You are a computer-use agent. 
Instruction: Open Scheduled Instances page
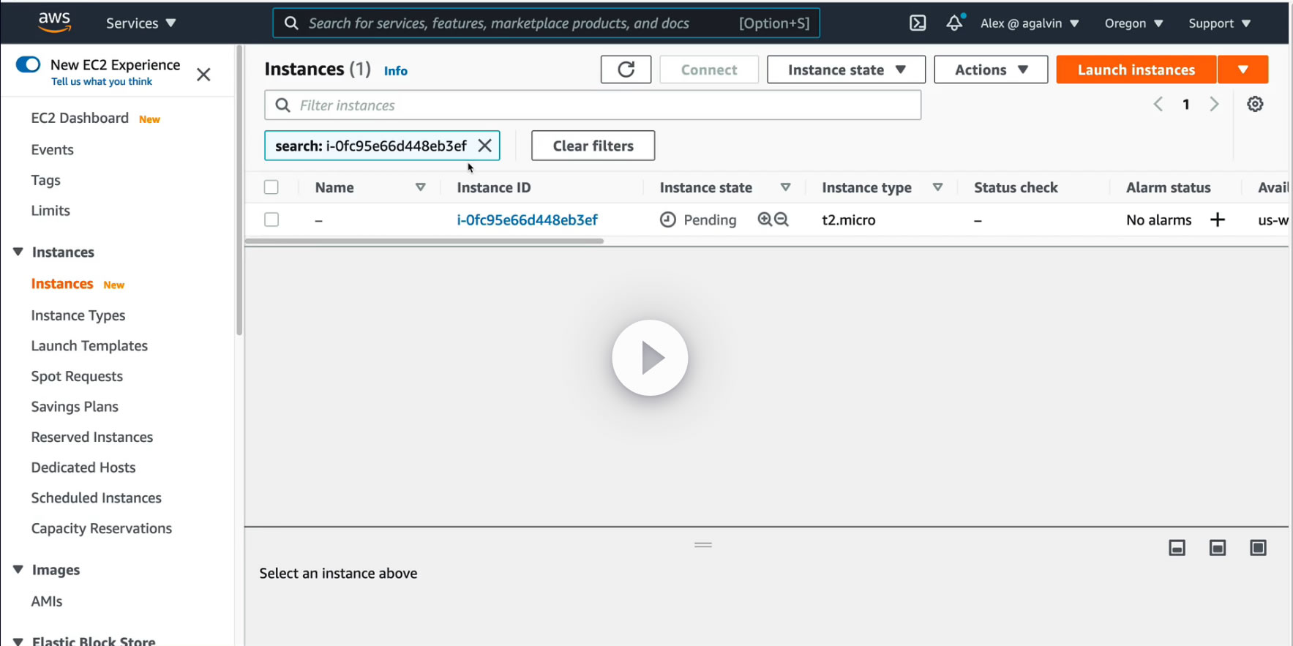96,497
